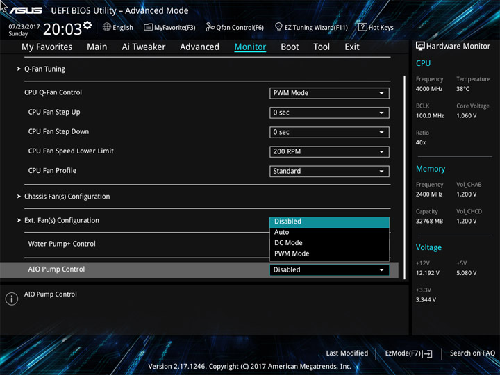Switch to the Tool tab
The image size is (500, 375).
[322, 47]
